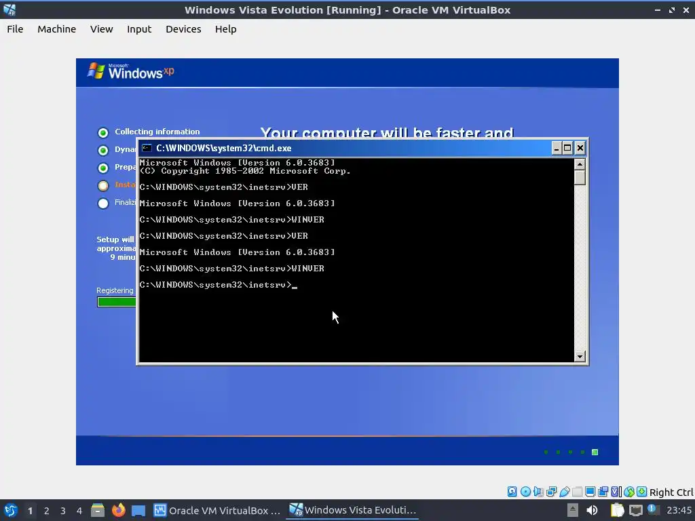Click the panel clock showing 23:45
Viewport: 695px width, 521px height.
(x=679, y=511)
